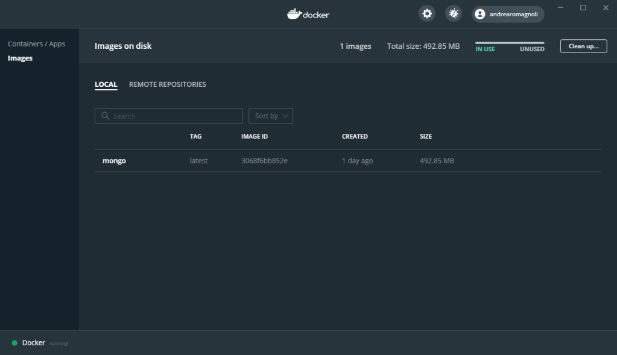Open the troubleshoot bug icon
Screen dimensions: 617x355
point(454,14)
